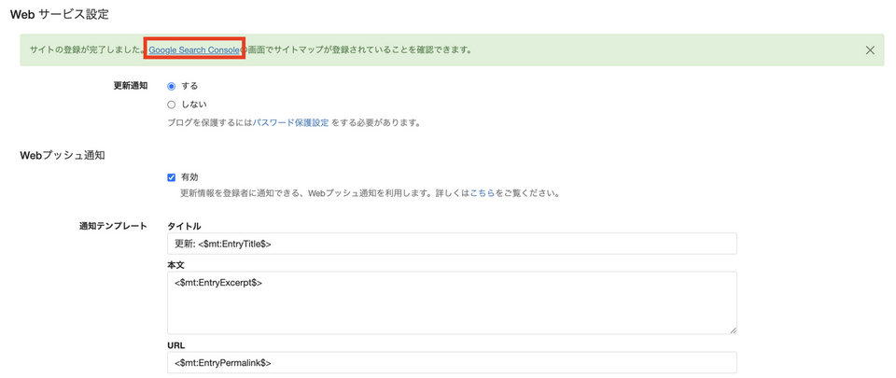The height and width of the screenshot is (378, 896).
Task: Select the "しない" update notification radio
Action: [172, 105]
